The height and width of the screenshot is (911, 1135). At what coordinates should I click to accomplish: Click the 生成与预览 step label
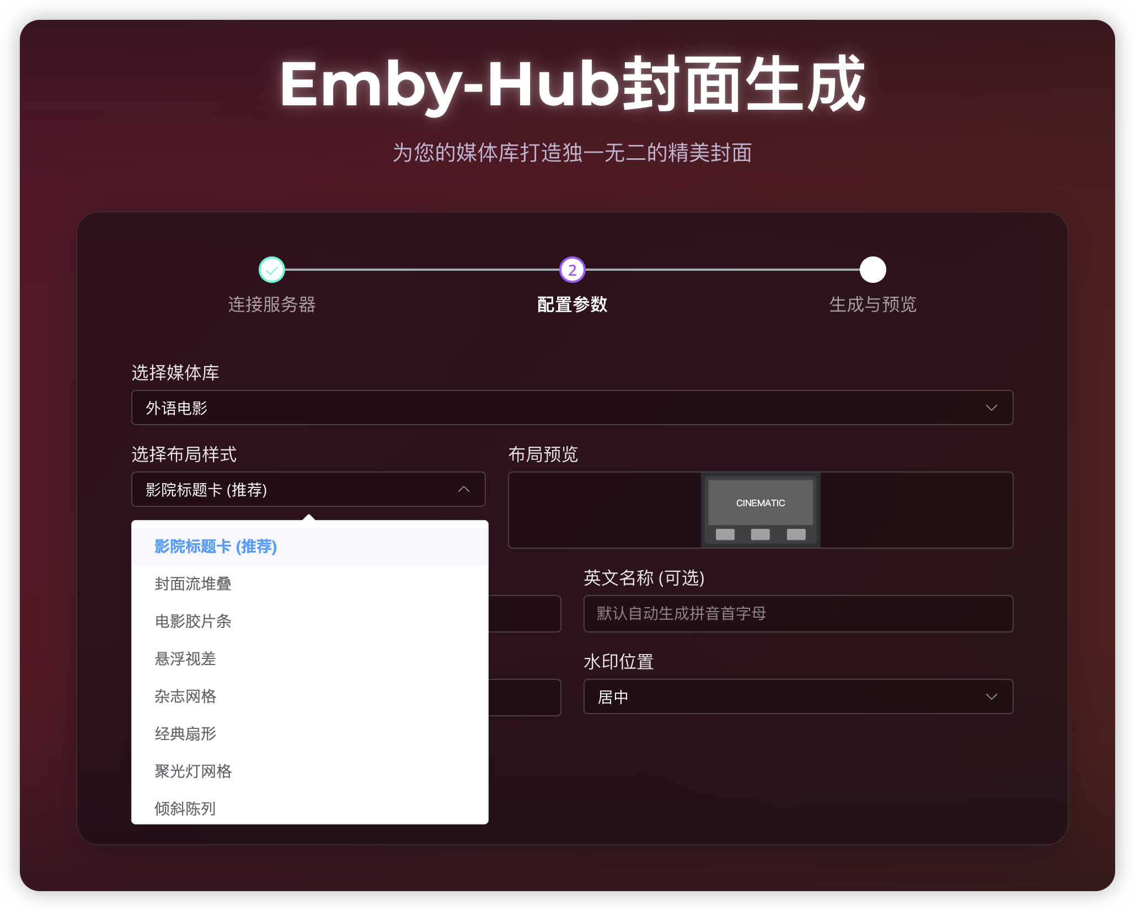pyautogui.click(x=873, y=305)
